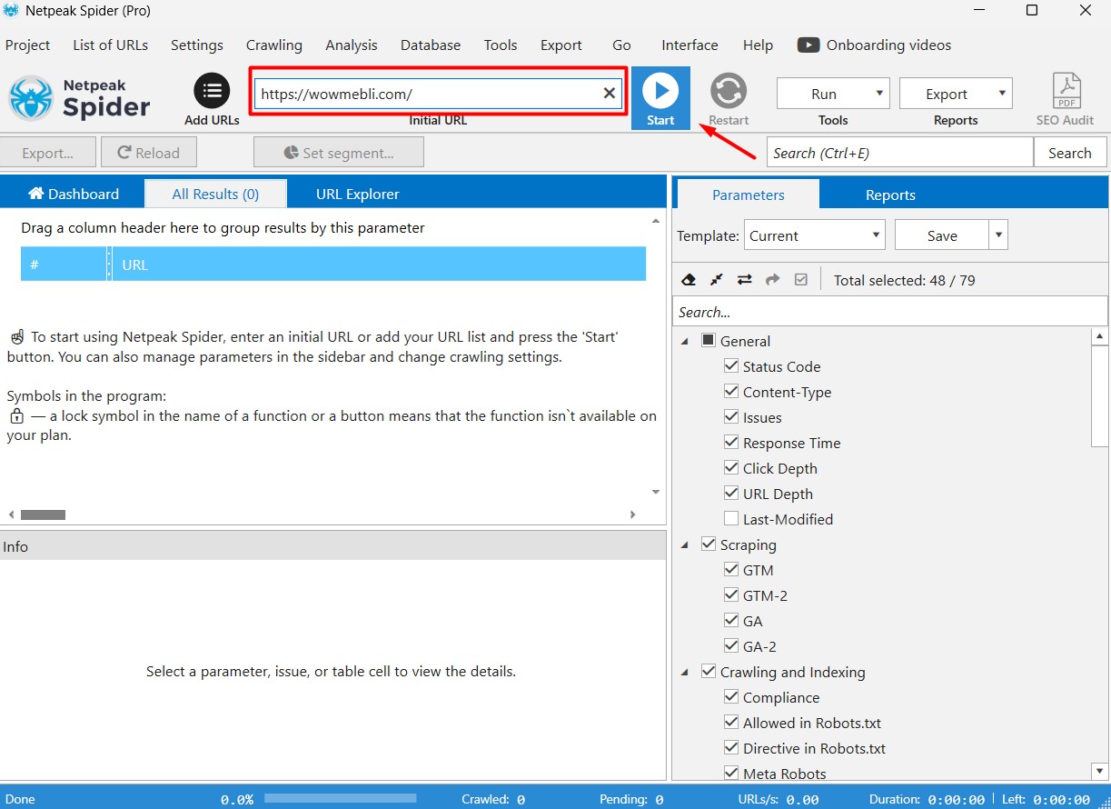Image resolution: width=1111 pixels, height=809 pixels.
Task: Collapse the Scraping parameter group
Action: point(686,544)
